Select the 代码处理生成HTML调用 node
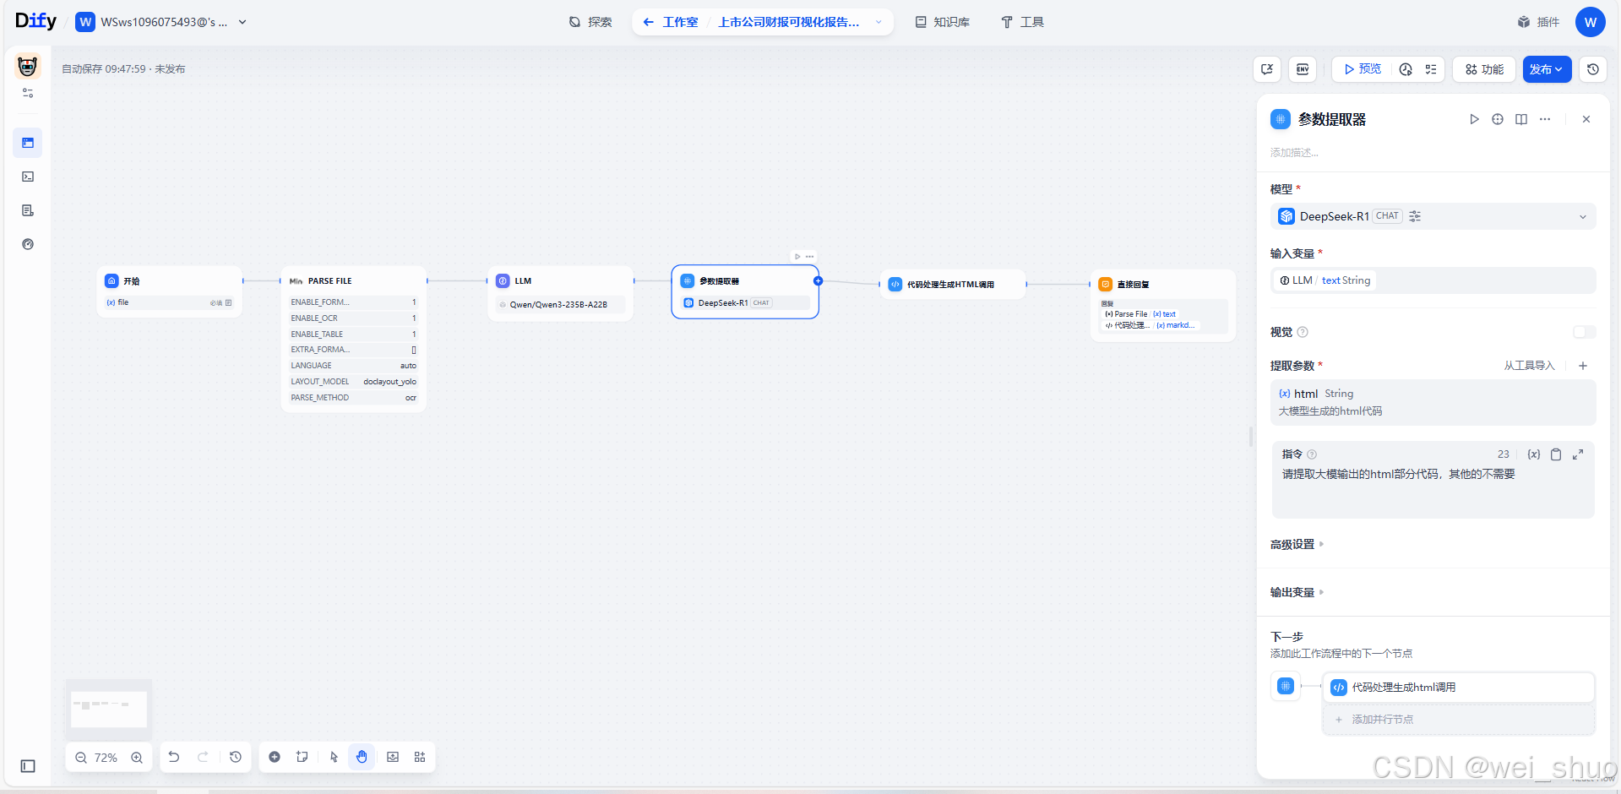The width and height of the screenshot is (1621, 794). tap(953, 285)
